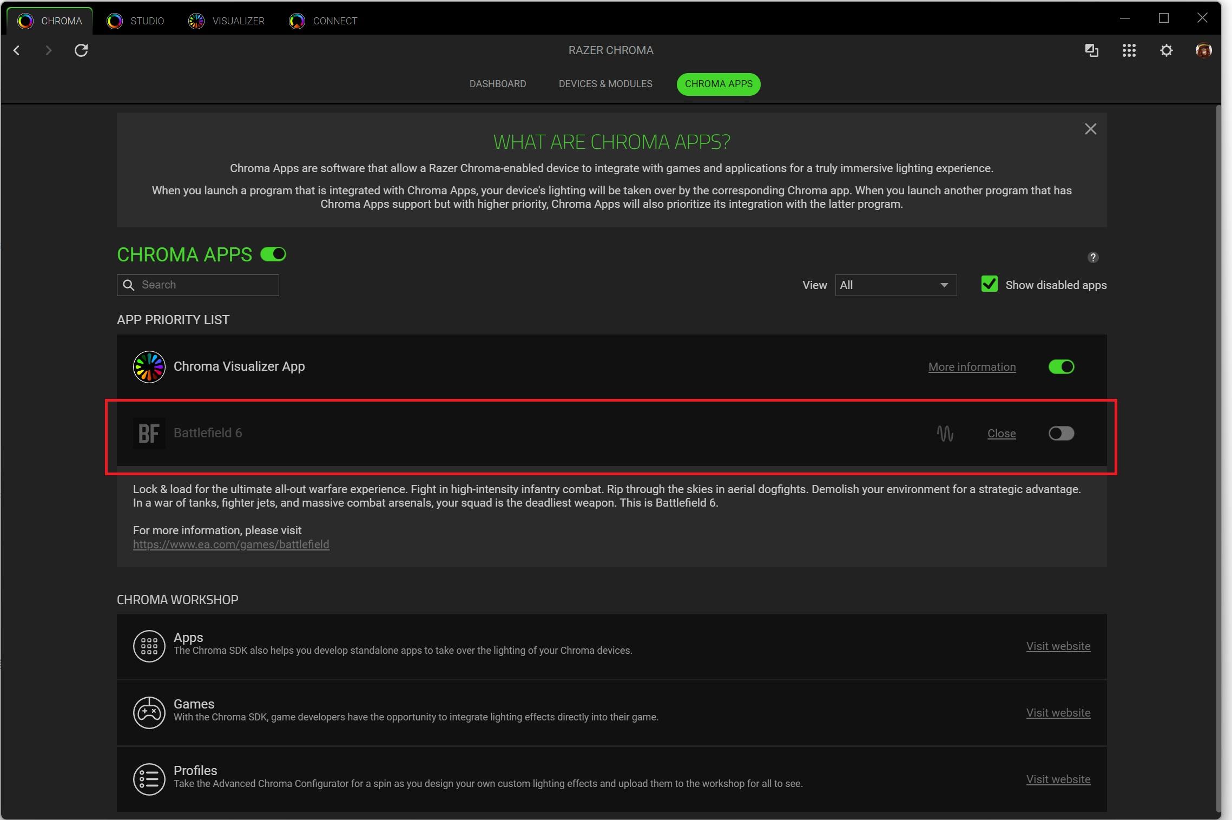Click the Chroma Visualizer App color wheel icon
The width and height of the screenshot is (1232, 820).
point(149,366)
